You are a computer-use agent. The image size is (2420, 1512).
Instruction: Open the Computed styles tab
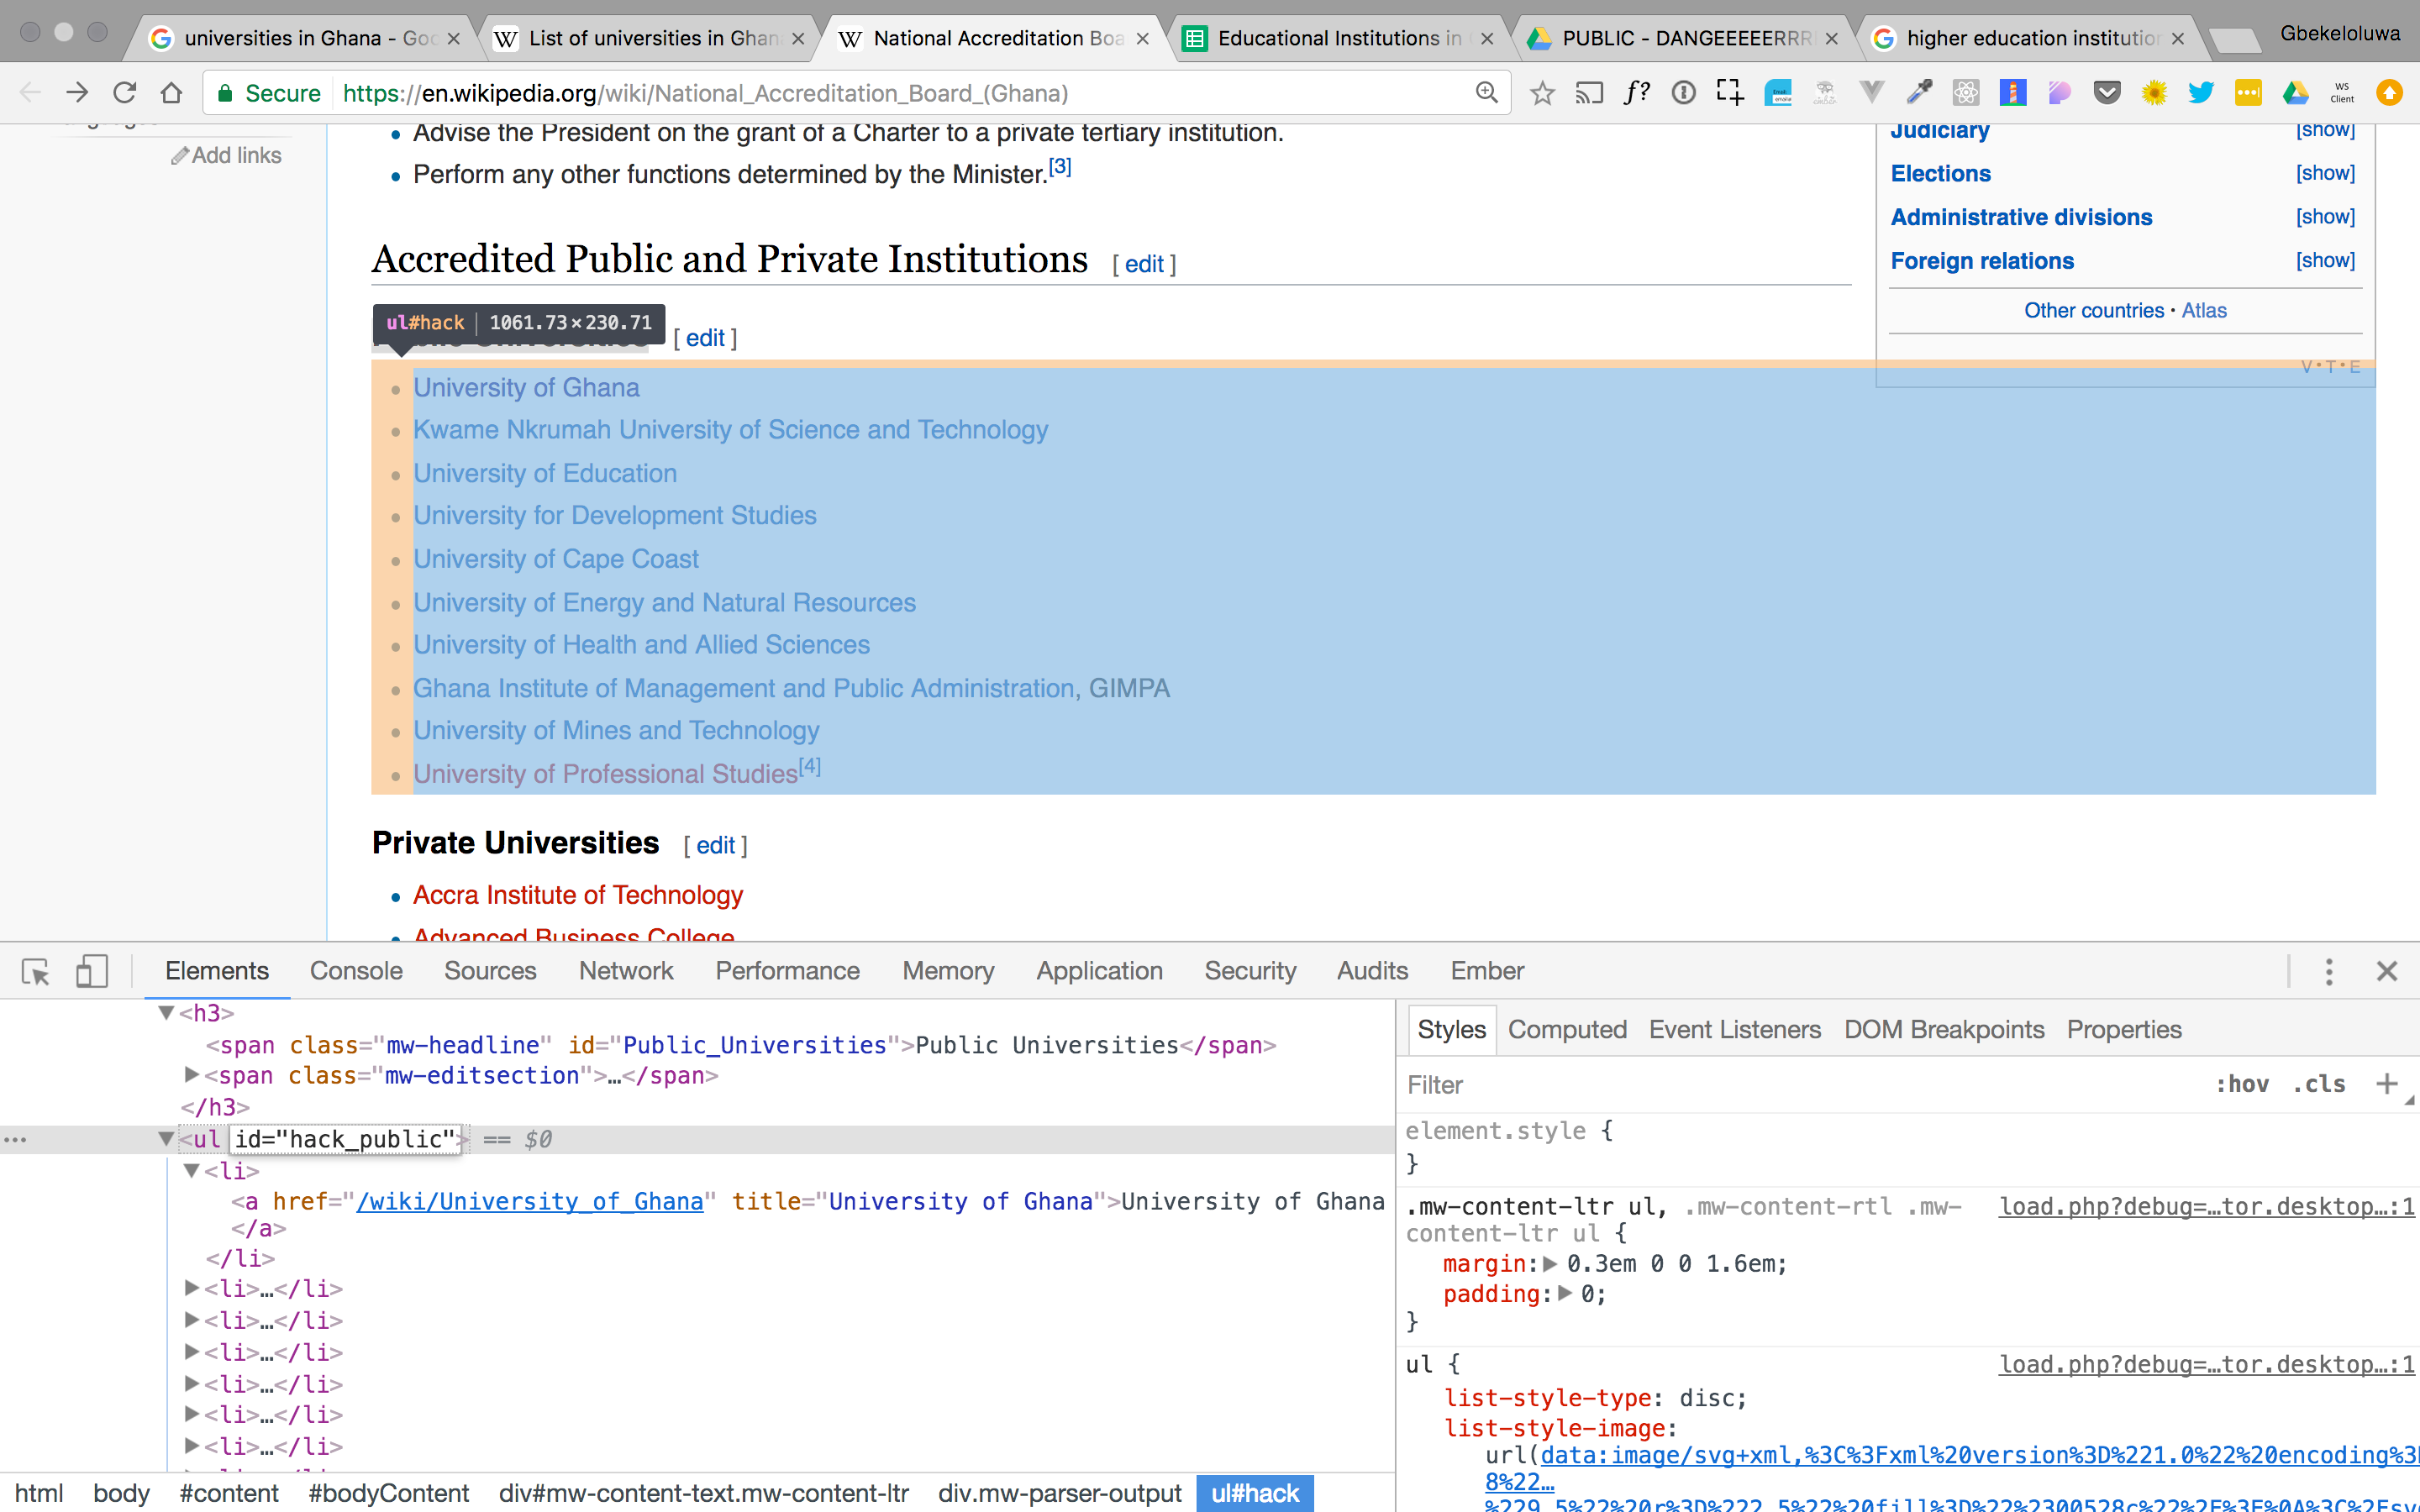coord(1566,1030)
